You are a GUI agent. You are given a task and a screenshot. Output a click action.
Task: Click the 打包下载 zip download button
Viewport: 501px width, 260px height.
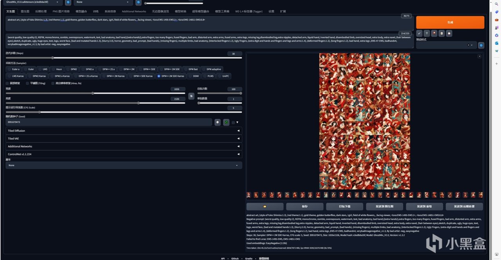pos(344,206)
